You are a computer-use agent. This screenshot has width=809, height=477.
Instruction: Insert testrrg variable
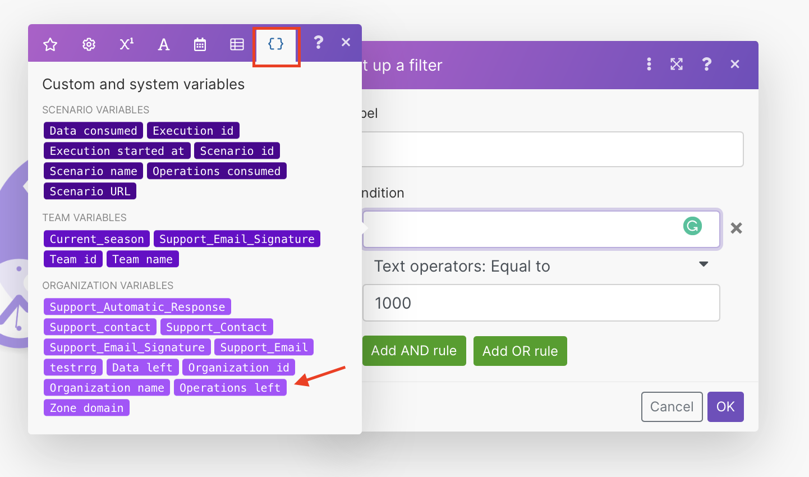tap(73, 368)
